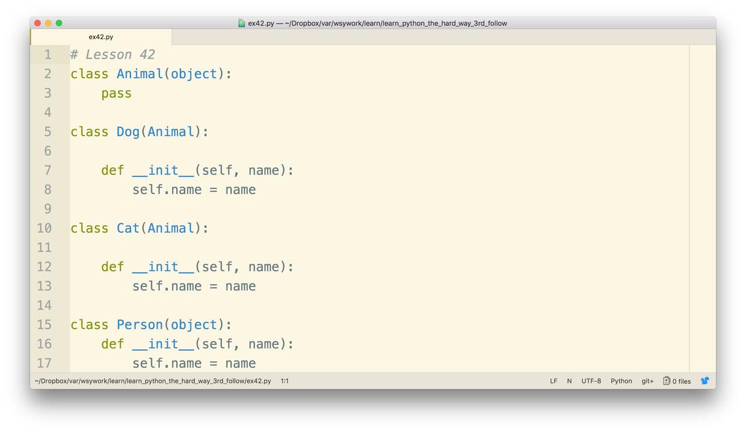
Task: Open the Python grammar selector
Action: [x=621, y=381]
